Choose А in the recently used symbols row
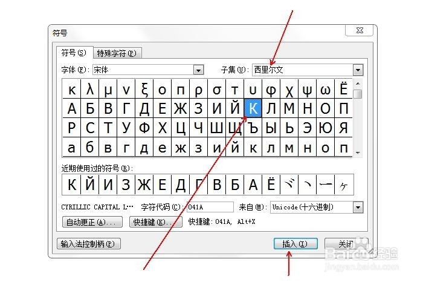Image resolution: width=423 pixels, height=282 pixels. tap(253, 185)
